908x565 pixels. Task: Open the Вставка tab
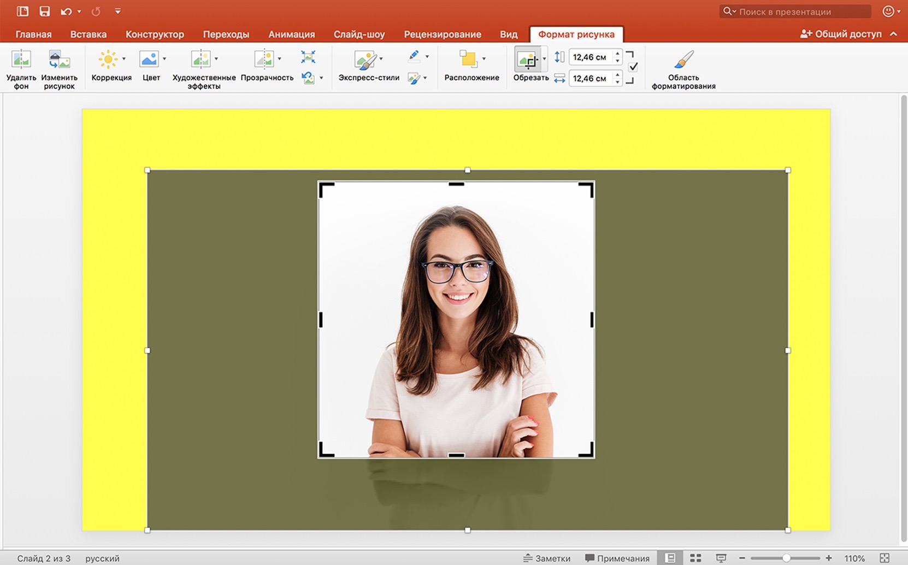[89, 34]
